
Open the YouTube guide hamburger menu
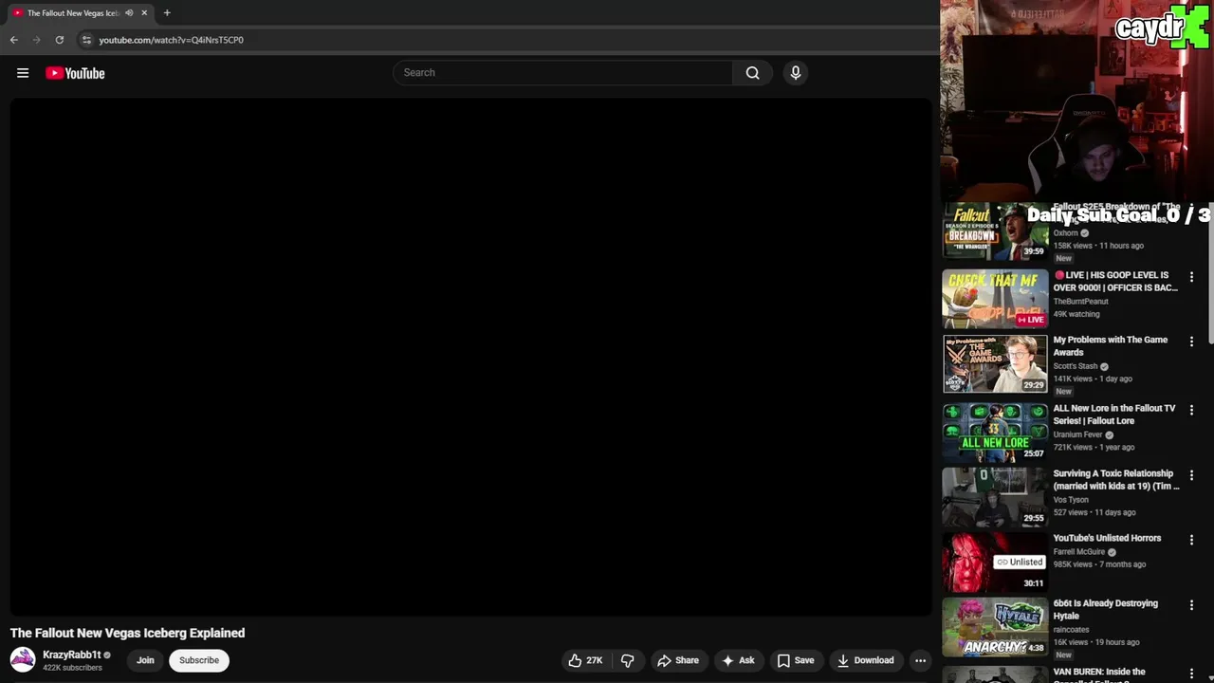(x=23, y=73)
